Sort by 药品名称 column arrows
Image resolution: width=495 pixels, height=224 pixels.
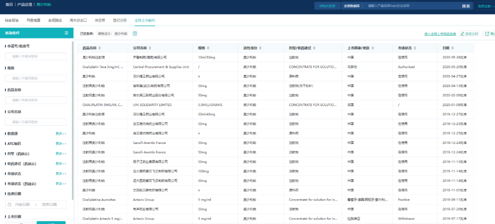pos(99,48)
